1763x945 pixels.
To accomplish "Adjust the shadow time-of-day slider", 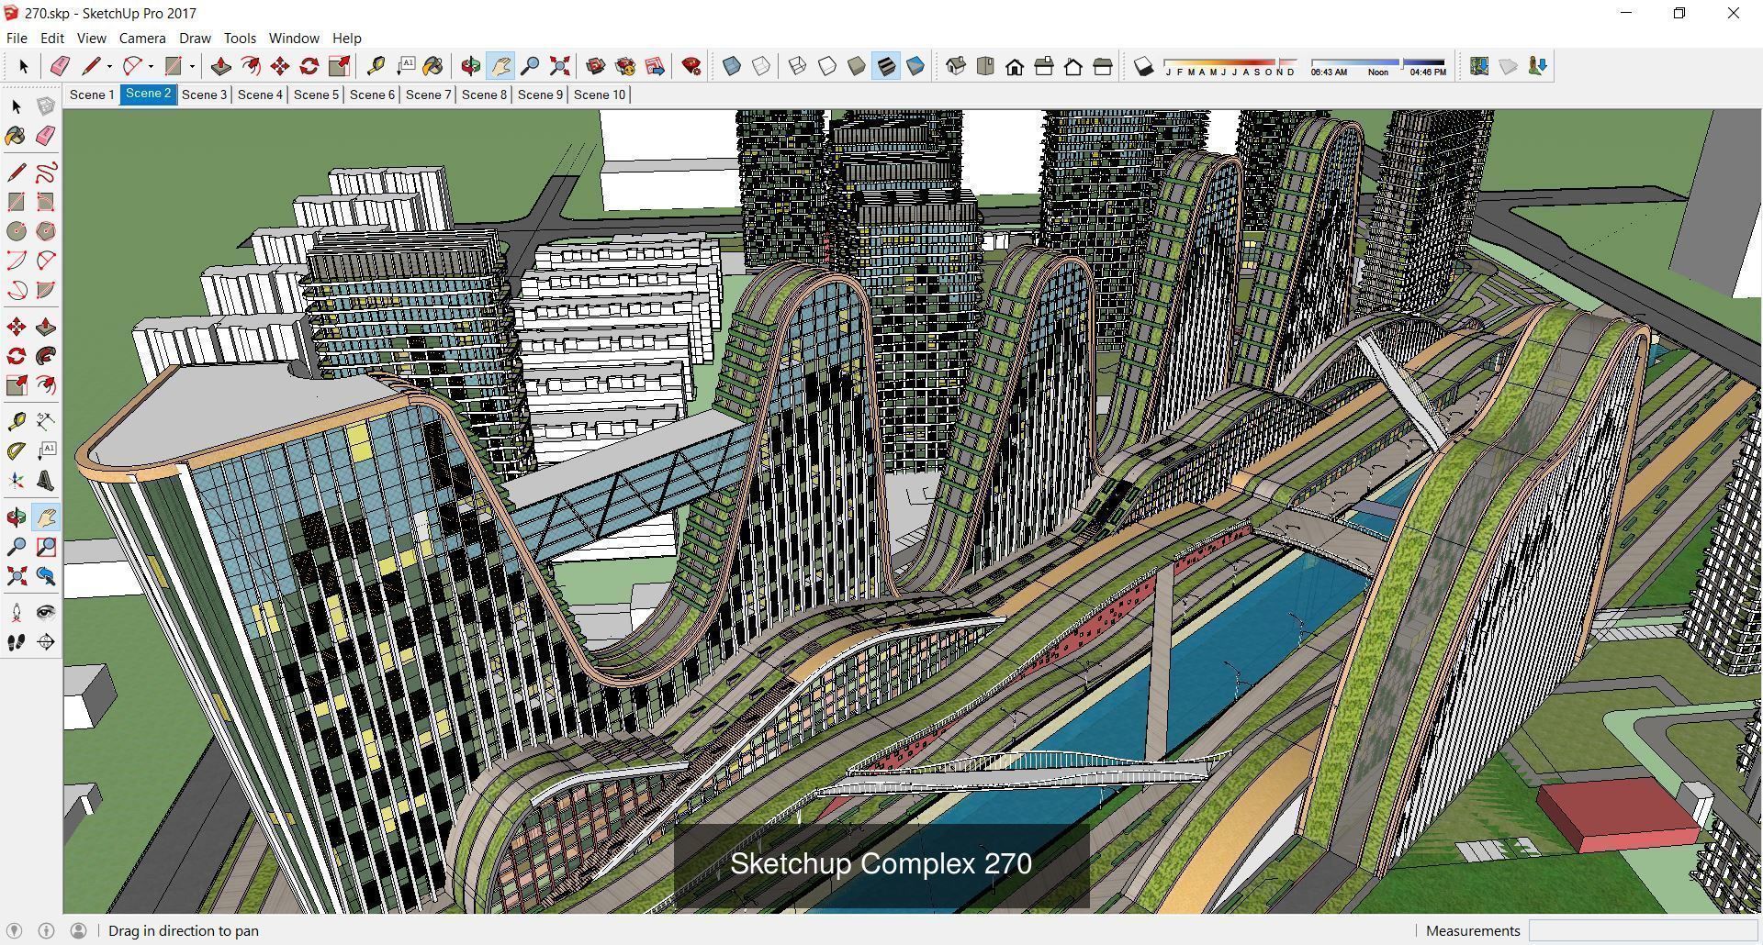I will coord(1378,67).
